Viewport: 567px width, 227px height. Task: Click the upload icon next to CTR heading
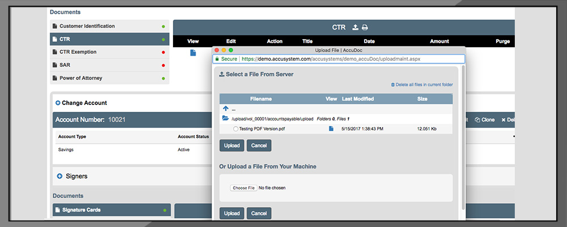355,27
